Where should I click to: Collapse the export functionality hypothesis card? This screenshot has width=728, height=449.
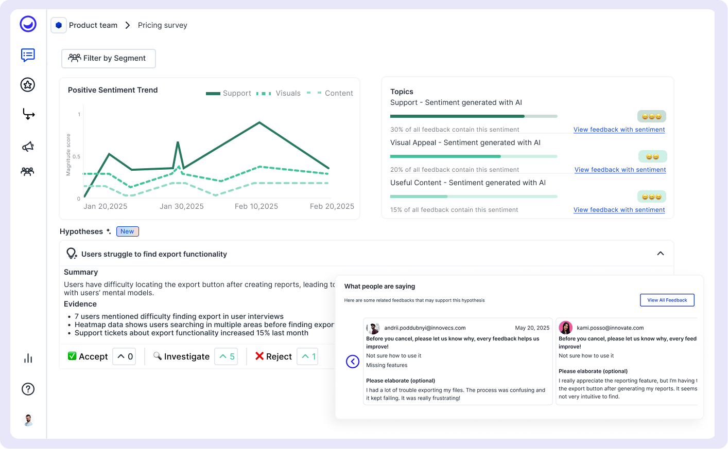[661, 254]
